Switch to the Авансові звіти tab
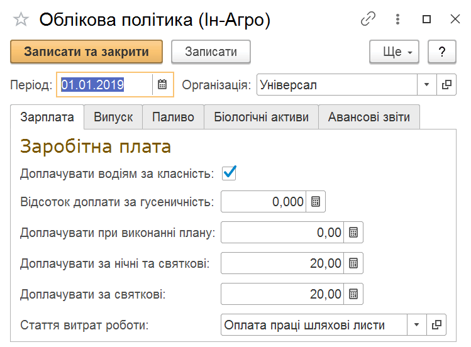 [x=369, y=117]
